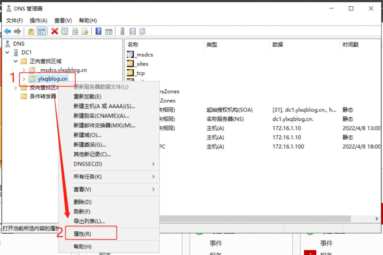
Task: Click the up one level folder icon
Action: pyautogui.click(x=31, y=31)
